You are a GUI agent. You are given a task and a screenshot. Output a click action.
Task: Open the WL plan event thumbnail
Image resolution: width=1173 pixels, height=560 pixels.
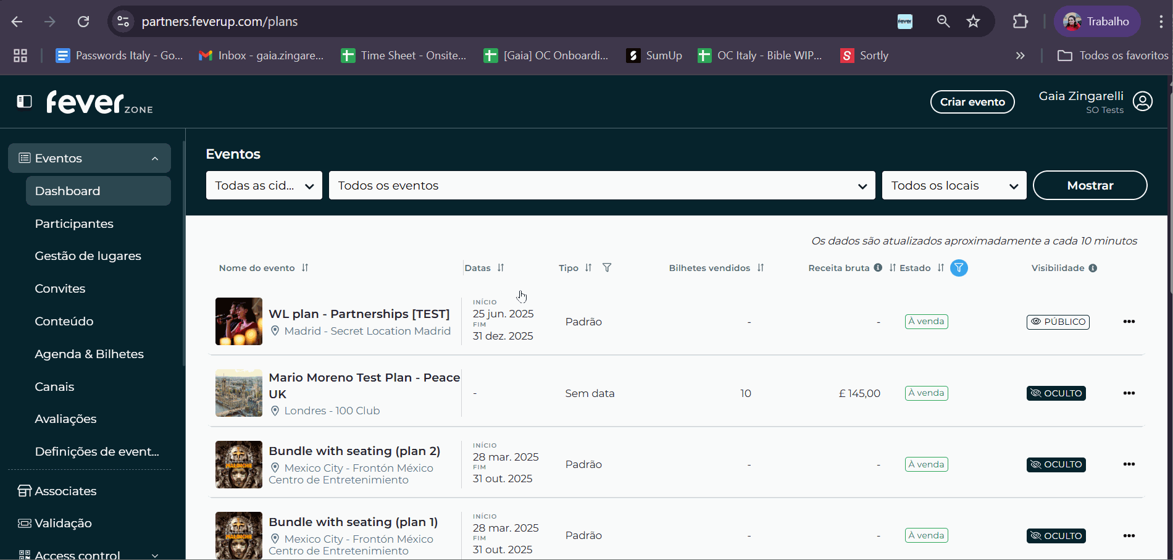tap(239, 322)
